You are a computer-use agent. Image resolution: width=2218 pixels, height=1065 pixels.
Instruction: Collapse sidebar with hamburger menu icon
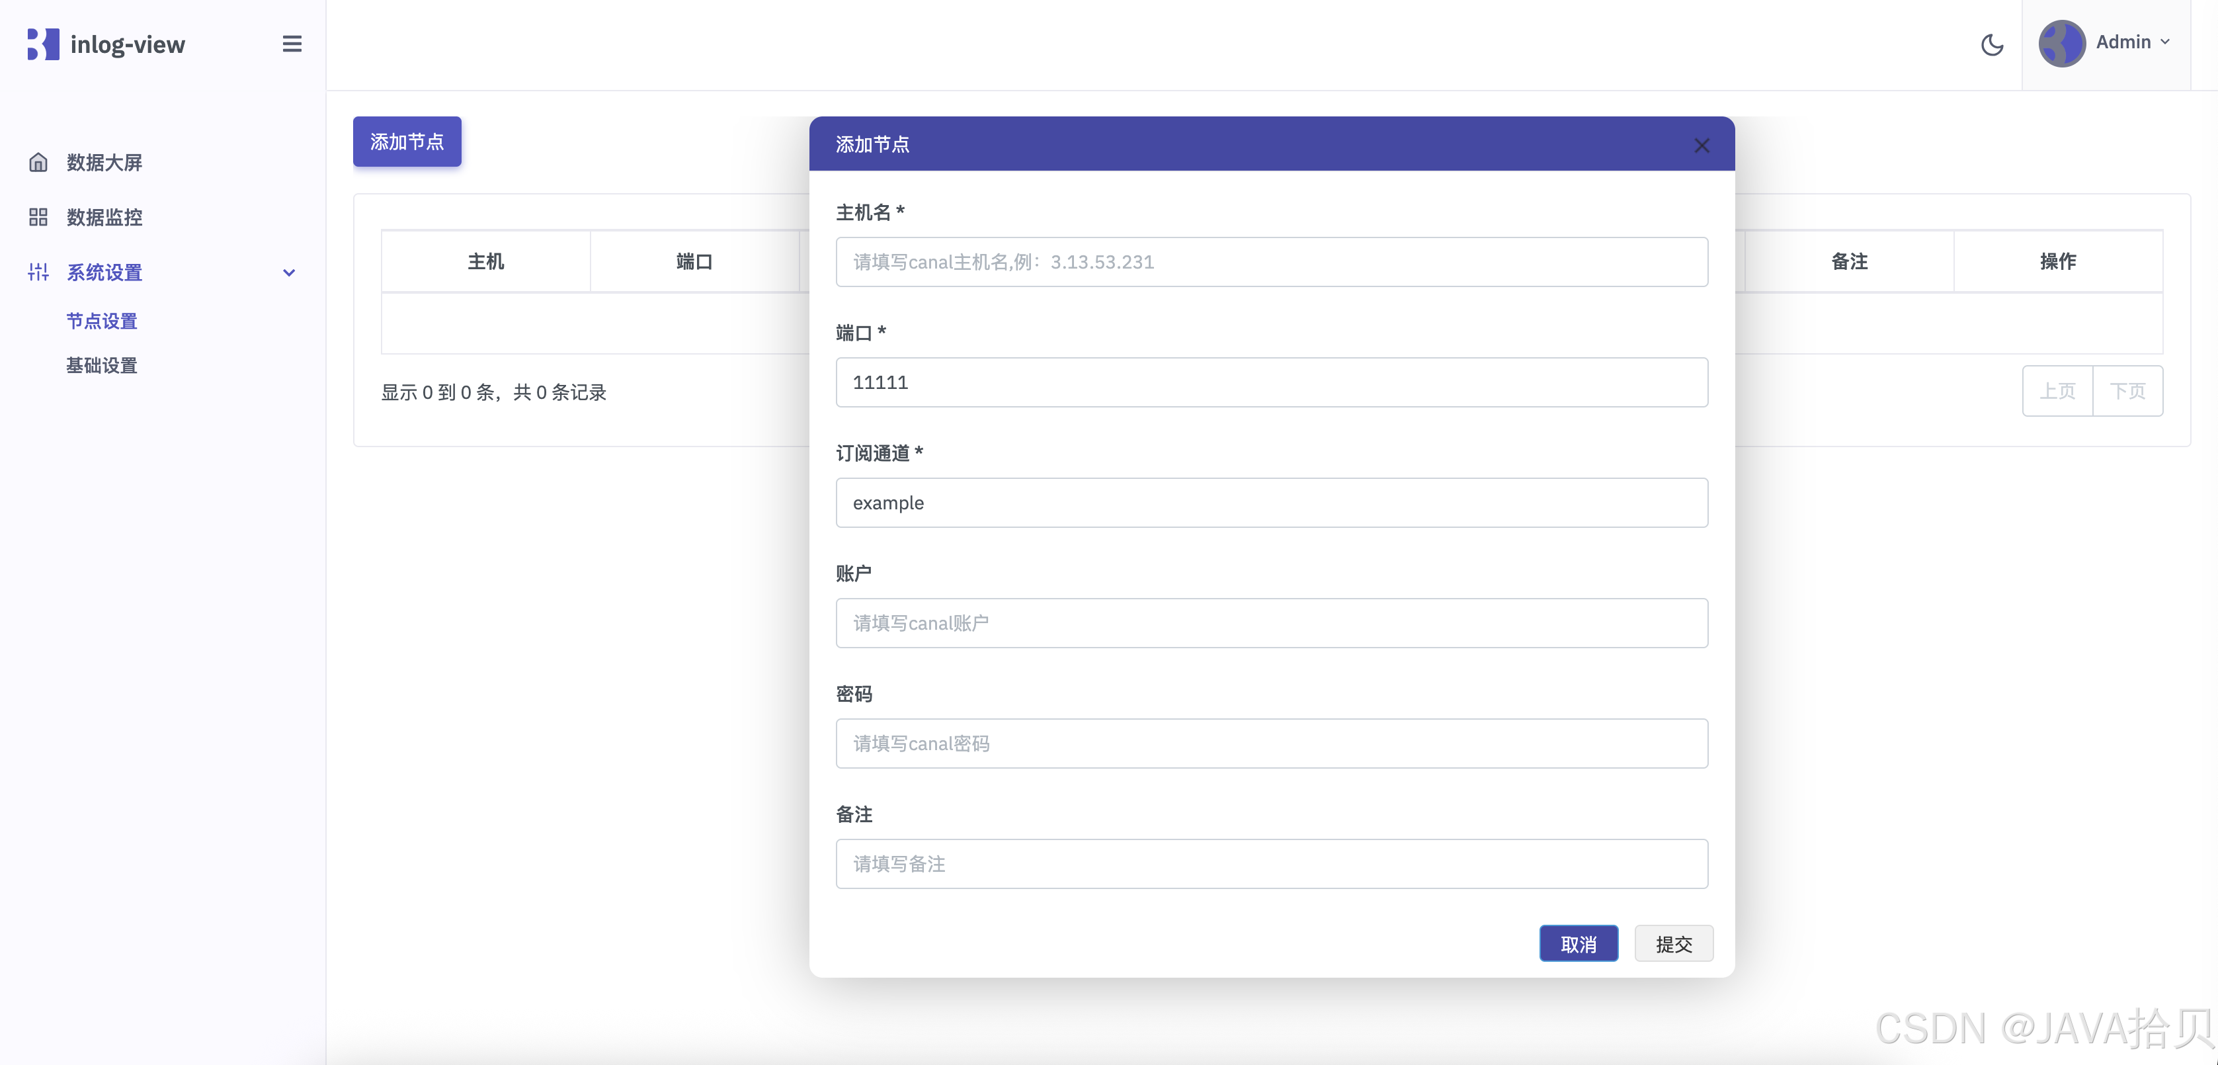(292, 44)
